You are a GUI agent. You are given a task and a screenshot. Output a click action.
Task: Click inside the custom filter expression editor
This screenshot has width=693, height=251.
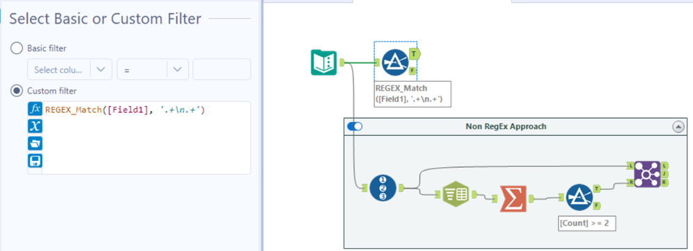(x=147, y=137)
